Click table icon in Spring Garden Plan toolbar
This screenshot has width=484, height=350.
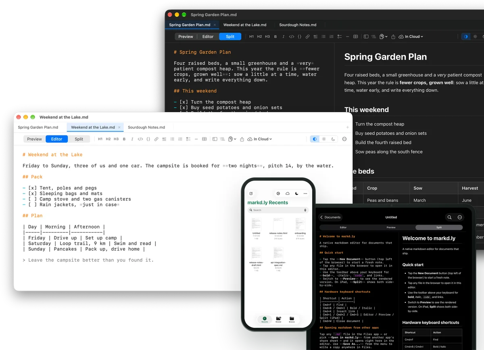click(355, 37)
